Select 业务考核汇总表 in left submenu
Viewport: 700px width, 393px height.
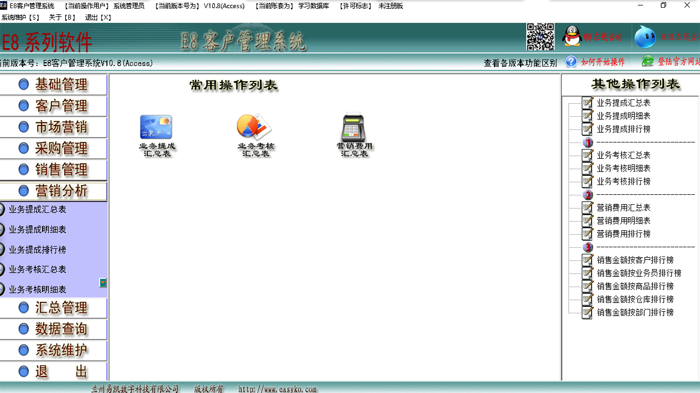tap(37, 270)
